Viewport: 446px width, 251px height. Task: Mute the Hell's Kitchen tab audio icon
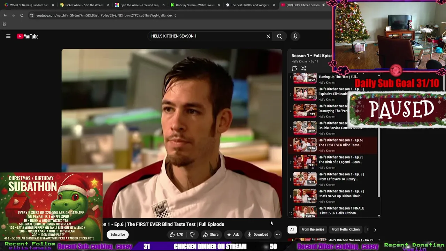pyautogui.click(x=324, y=5)
